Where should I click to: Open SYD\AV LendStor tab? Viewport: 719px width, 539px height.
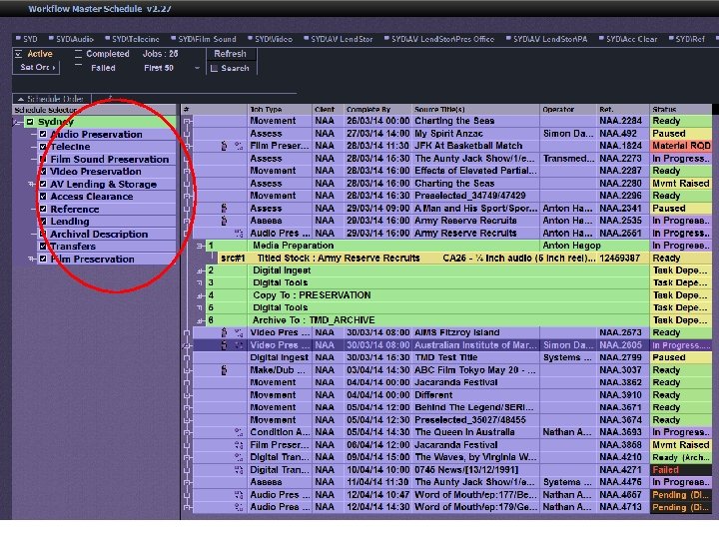click(339, 39)
